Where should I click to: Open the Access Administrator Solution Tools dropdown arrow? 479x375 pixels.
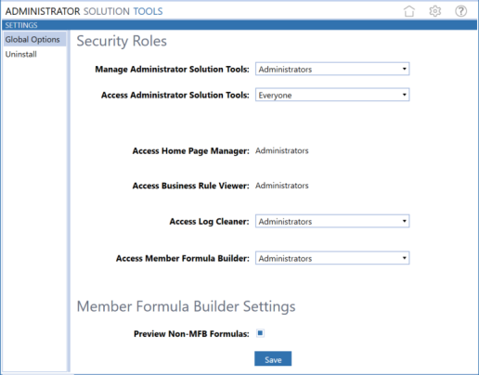pyautogui.click(x=404, y=95)
